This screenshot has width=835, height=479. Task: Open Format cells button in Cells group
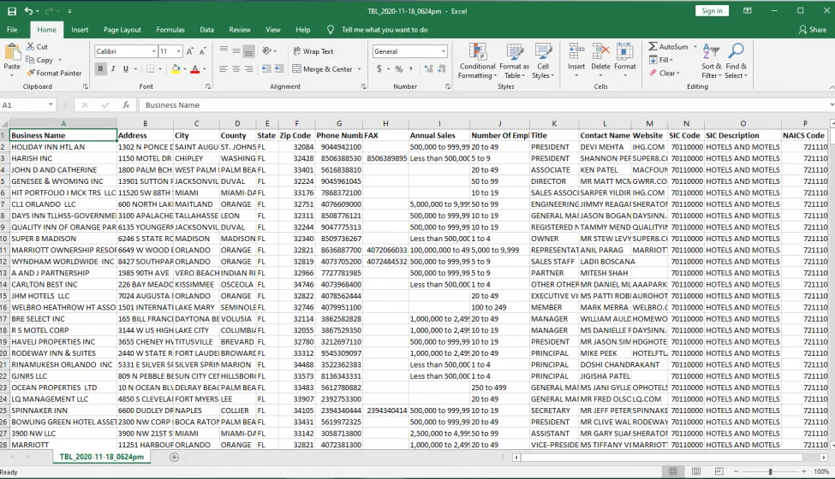pyautogui.click(x=624, y=60)
